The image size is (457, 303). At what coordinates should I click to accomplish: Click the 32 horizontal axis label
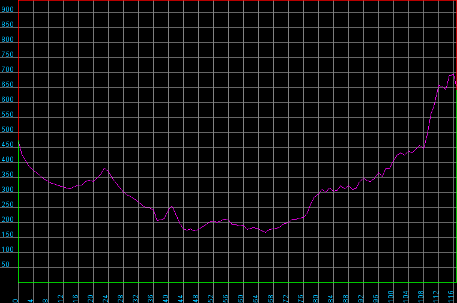pos(136,299)
